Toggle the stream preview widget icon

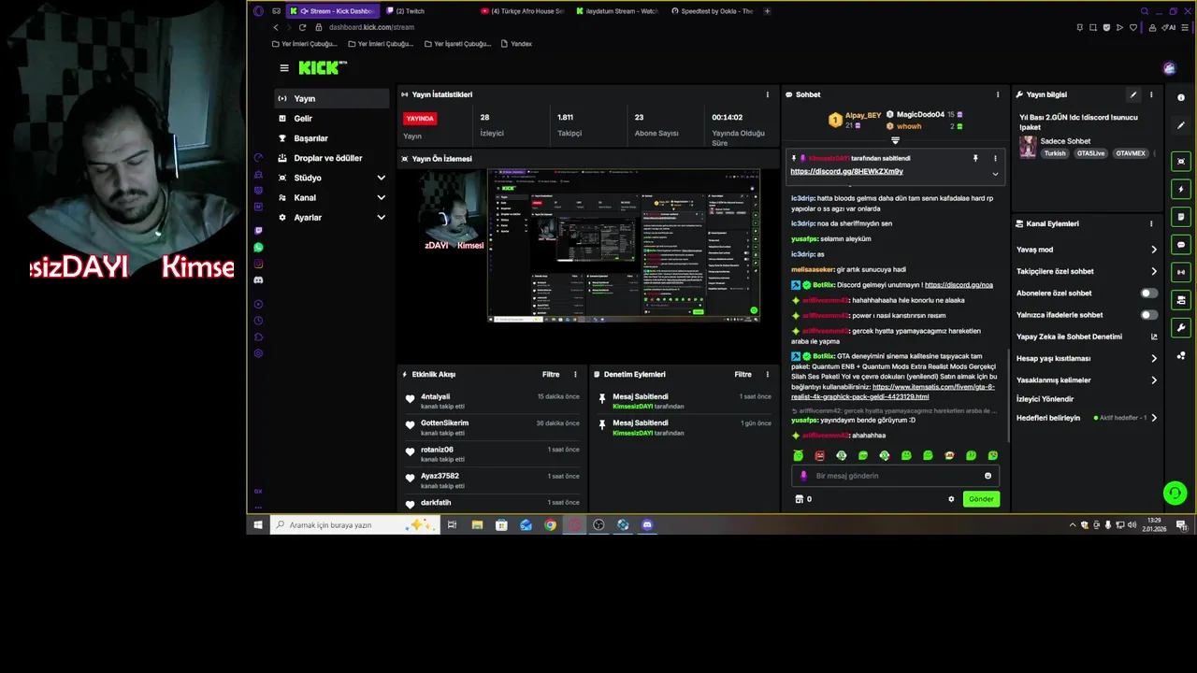(x=1181, y=162)
